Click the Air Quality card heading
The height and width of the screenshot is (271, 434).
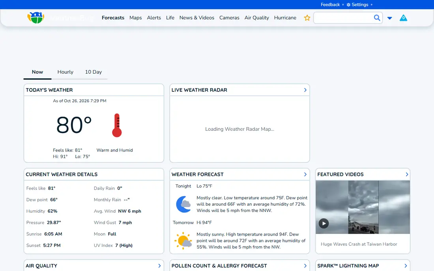click(41, 266)
